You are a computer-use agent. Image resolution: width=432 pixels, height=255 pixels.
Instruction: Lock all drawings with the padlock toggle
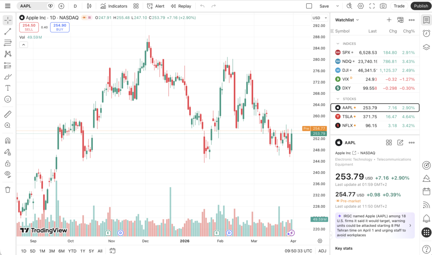pyautogui.click(x=8, y=163)
